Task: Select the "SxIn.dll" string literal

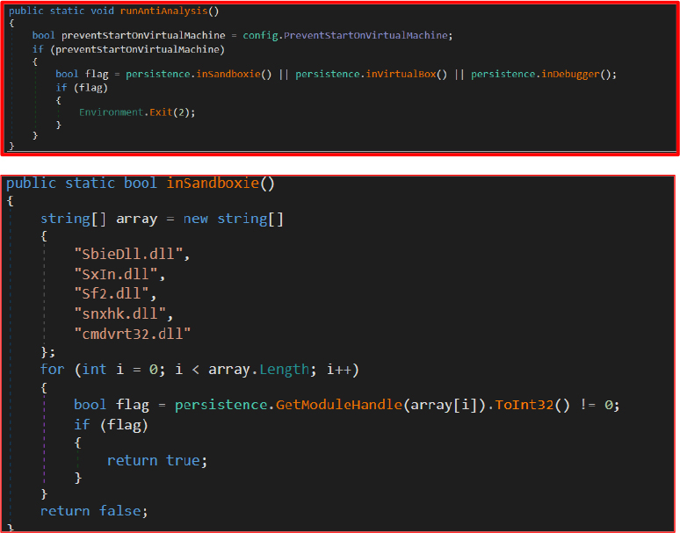Action: click(x=116, y=274)
